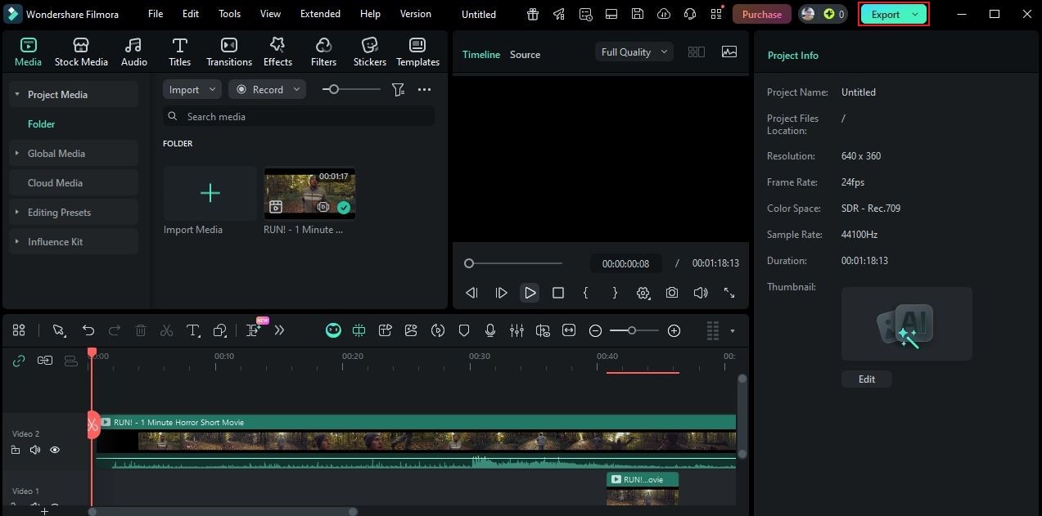The image size is (1042, 516).
Task: Toggle the magnetic snap icon in the timeline toolbar
Action: 359,330
